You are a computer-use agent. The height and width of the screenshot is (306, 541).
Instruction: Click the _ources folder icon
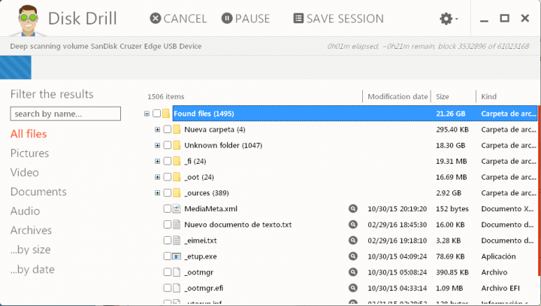pyautogui.click(x=177, y=193)
